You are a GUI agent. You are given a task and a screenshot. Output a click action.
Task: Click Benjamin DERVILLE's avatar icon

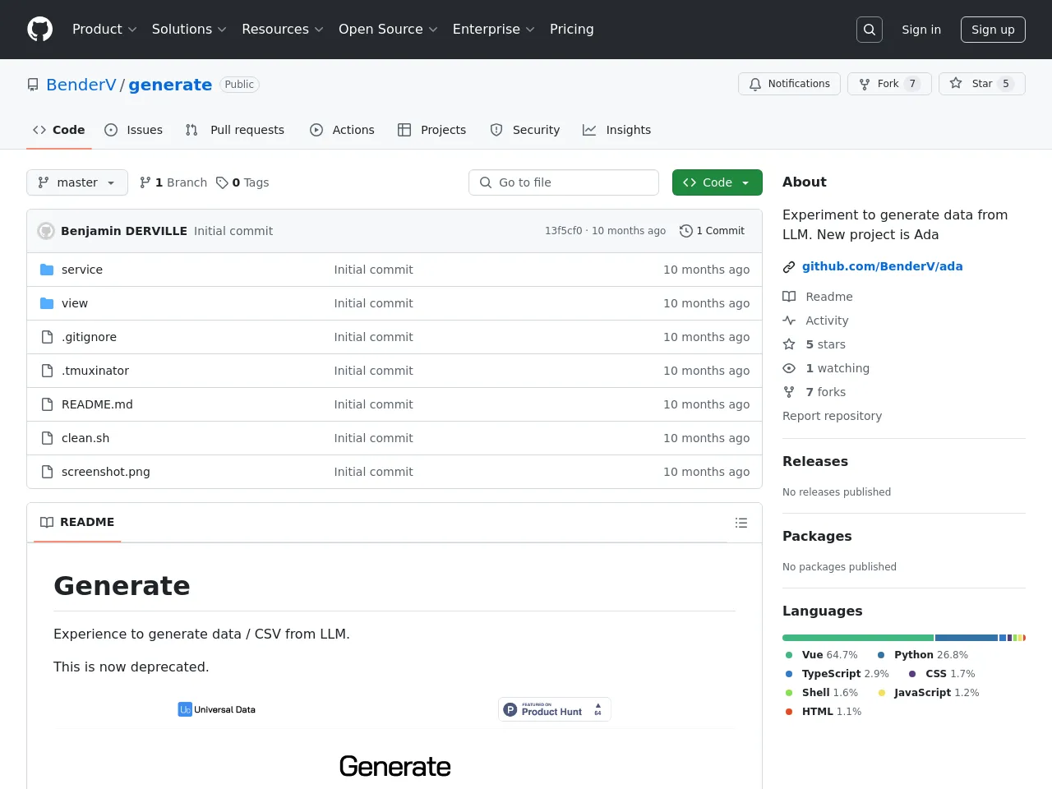[46, 231]
